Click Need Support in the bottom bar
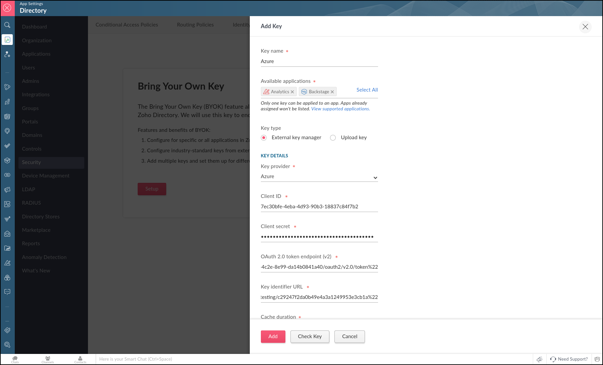The image size is (603, 365). click(569, 359)
